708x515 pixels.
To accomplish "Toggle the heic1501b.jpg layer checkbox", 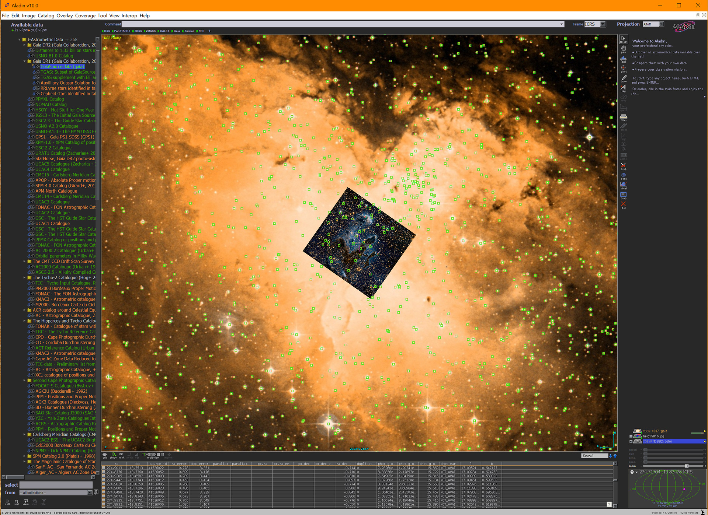I will tap(631, 436).
